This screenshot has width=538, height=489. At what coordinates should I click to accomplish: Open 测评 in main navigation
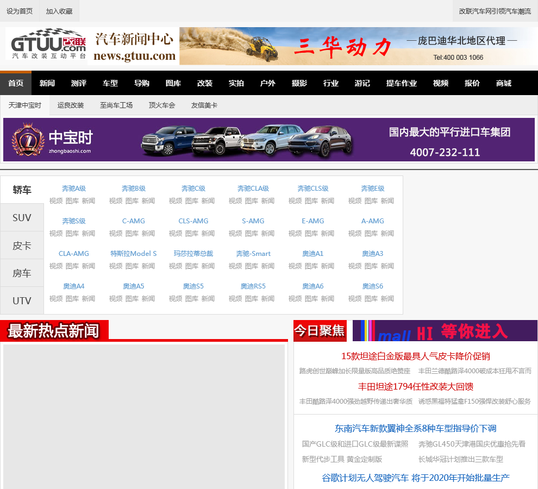pyautogui.click(x=79, y=83)
